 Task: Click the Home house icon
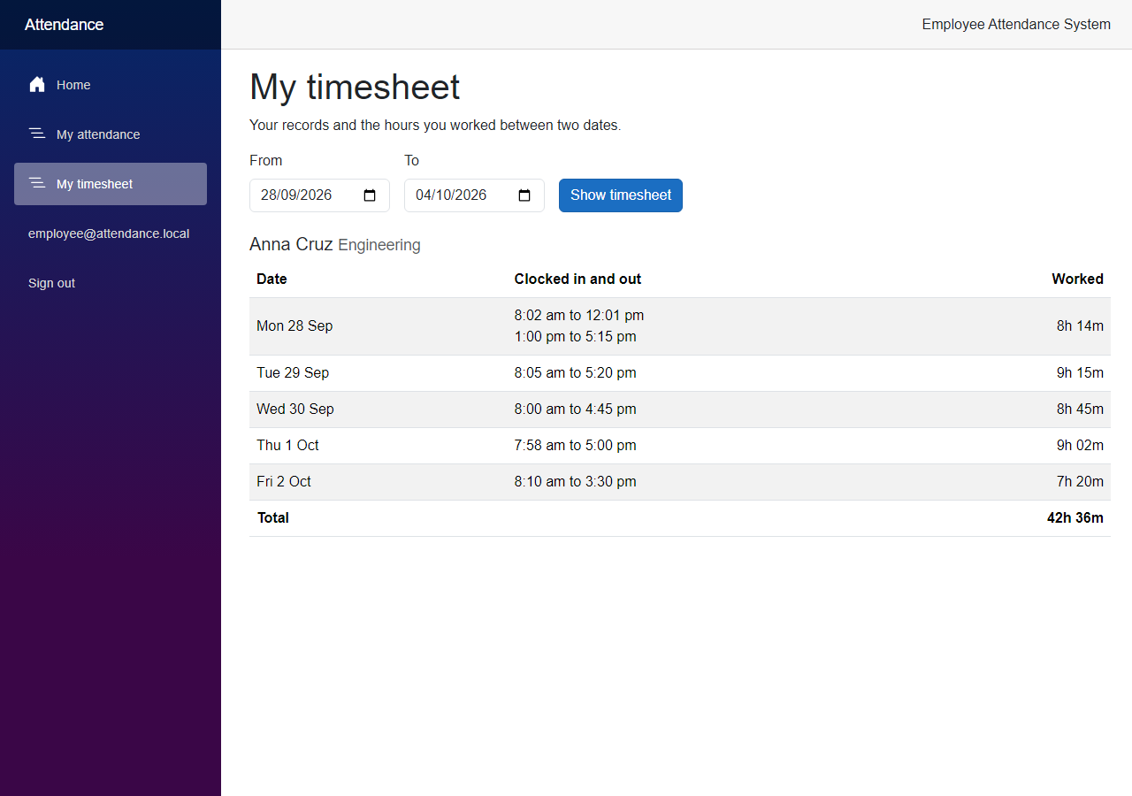(37, 85)
